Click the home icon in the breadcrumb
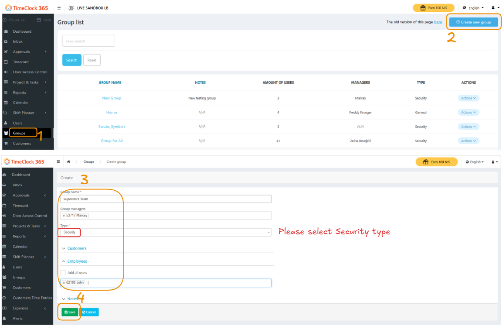This screenshot has height=326, width=503. click(68, 162)
